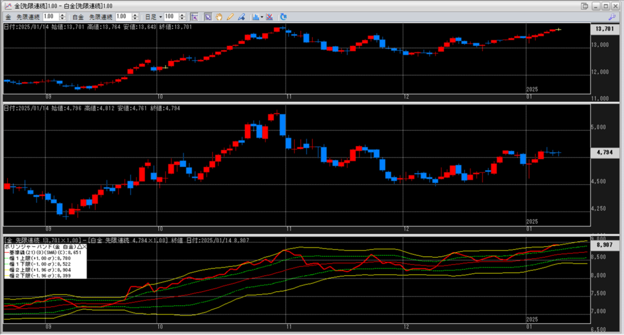Click the platinum 先限連続 contract label
Viewport: 624px width, 335px height.
pos(101,16)
